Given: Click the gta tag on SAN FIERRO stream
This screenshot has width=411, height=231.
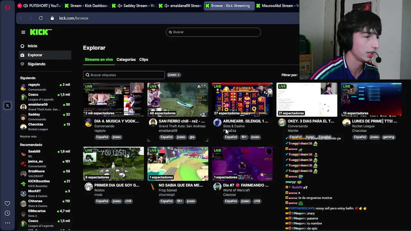Looking at the screenshot, I should point(192,137).
